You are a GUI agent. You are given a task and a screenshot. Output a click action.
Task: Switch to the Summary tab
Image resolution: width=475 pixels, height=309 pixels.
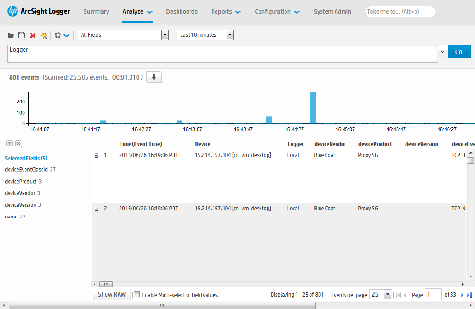point(96,12)
